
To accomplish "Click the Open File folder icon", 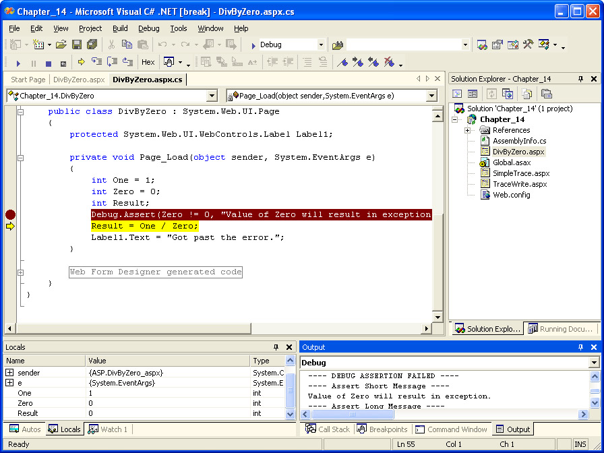I will point(61,44).
